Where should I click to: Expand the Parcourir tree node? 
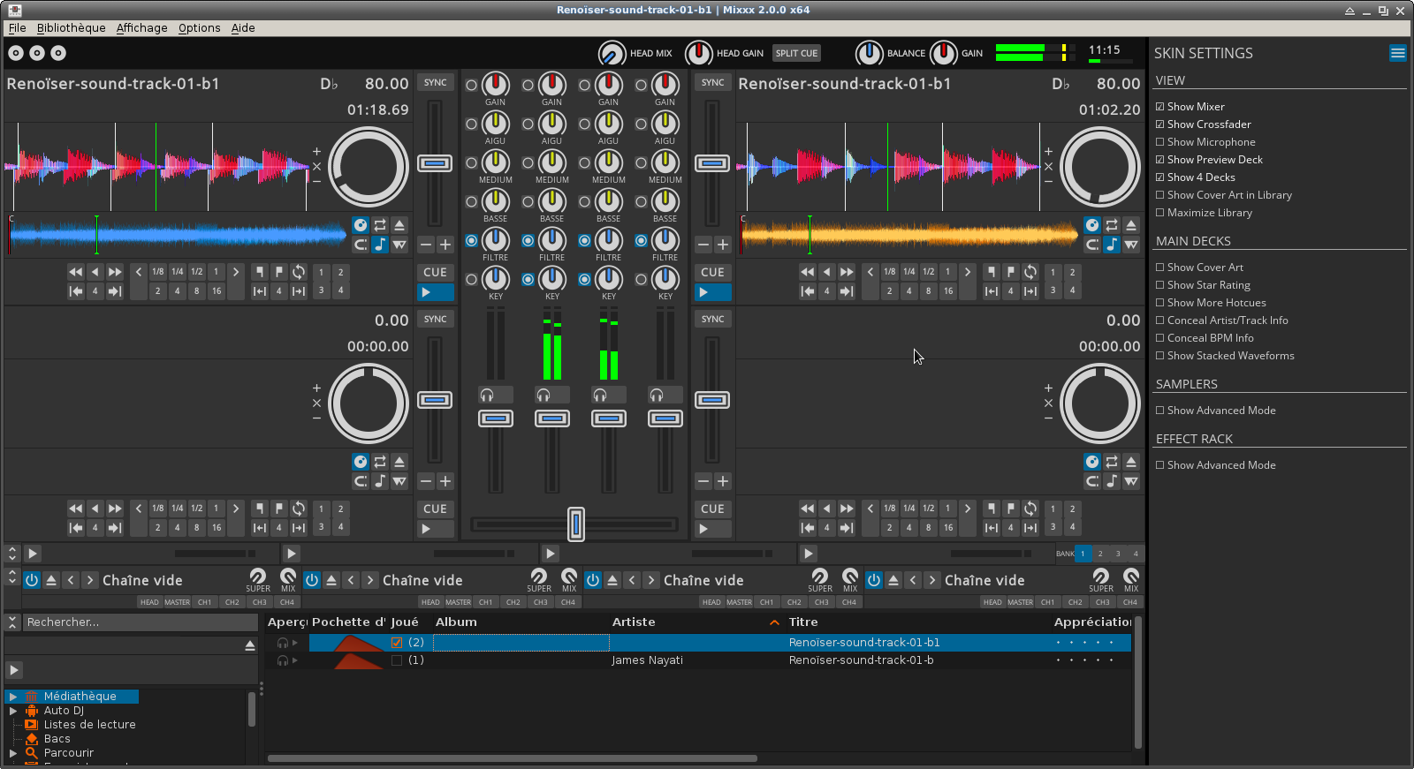[13, 753]
